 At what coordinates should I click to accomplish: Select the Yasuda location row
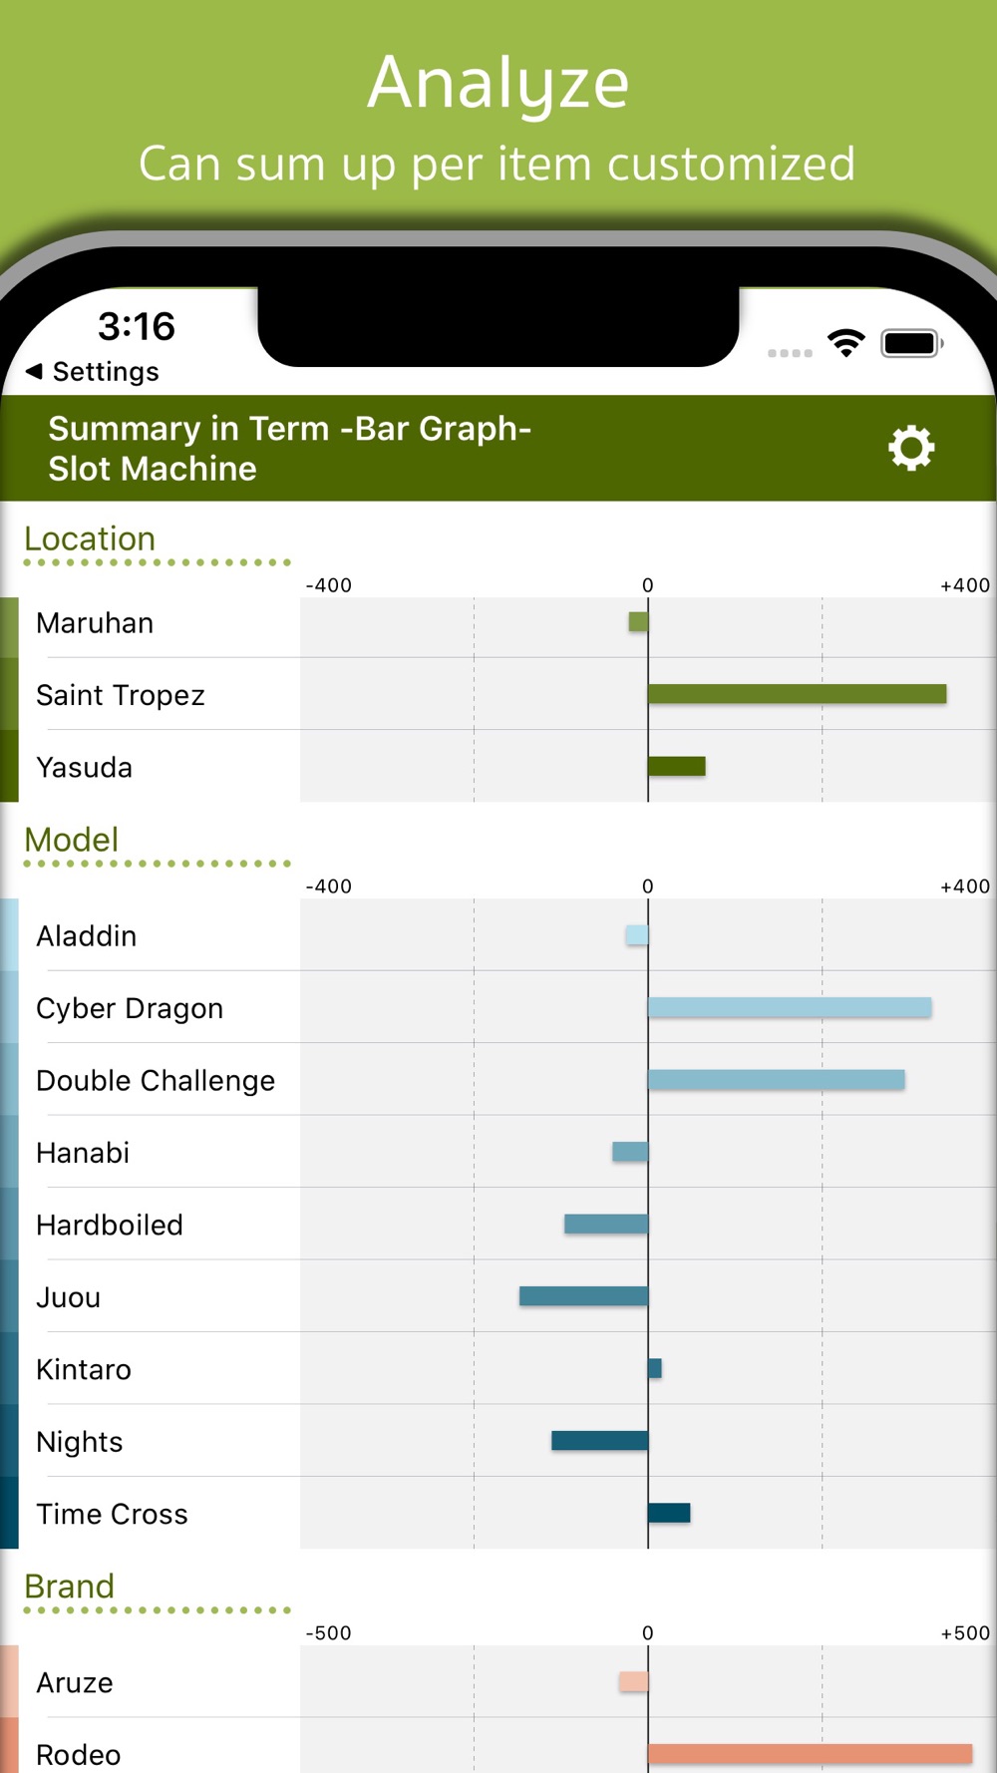[x=498, y=766]
